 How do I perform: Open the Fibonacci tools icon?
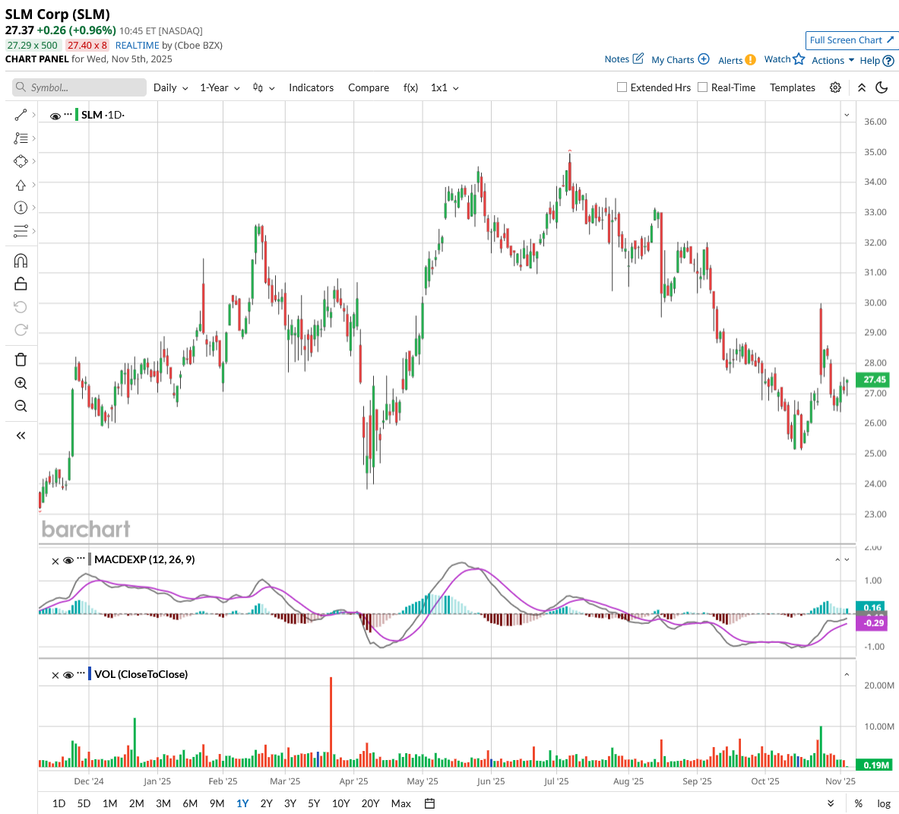point(21,138)
